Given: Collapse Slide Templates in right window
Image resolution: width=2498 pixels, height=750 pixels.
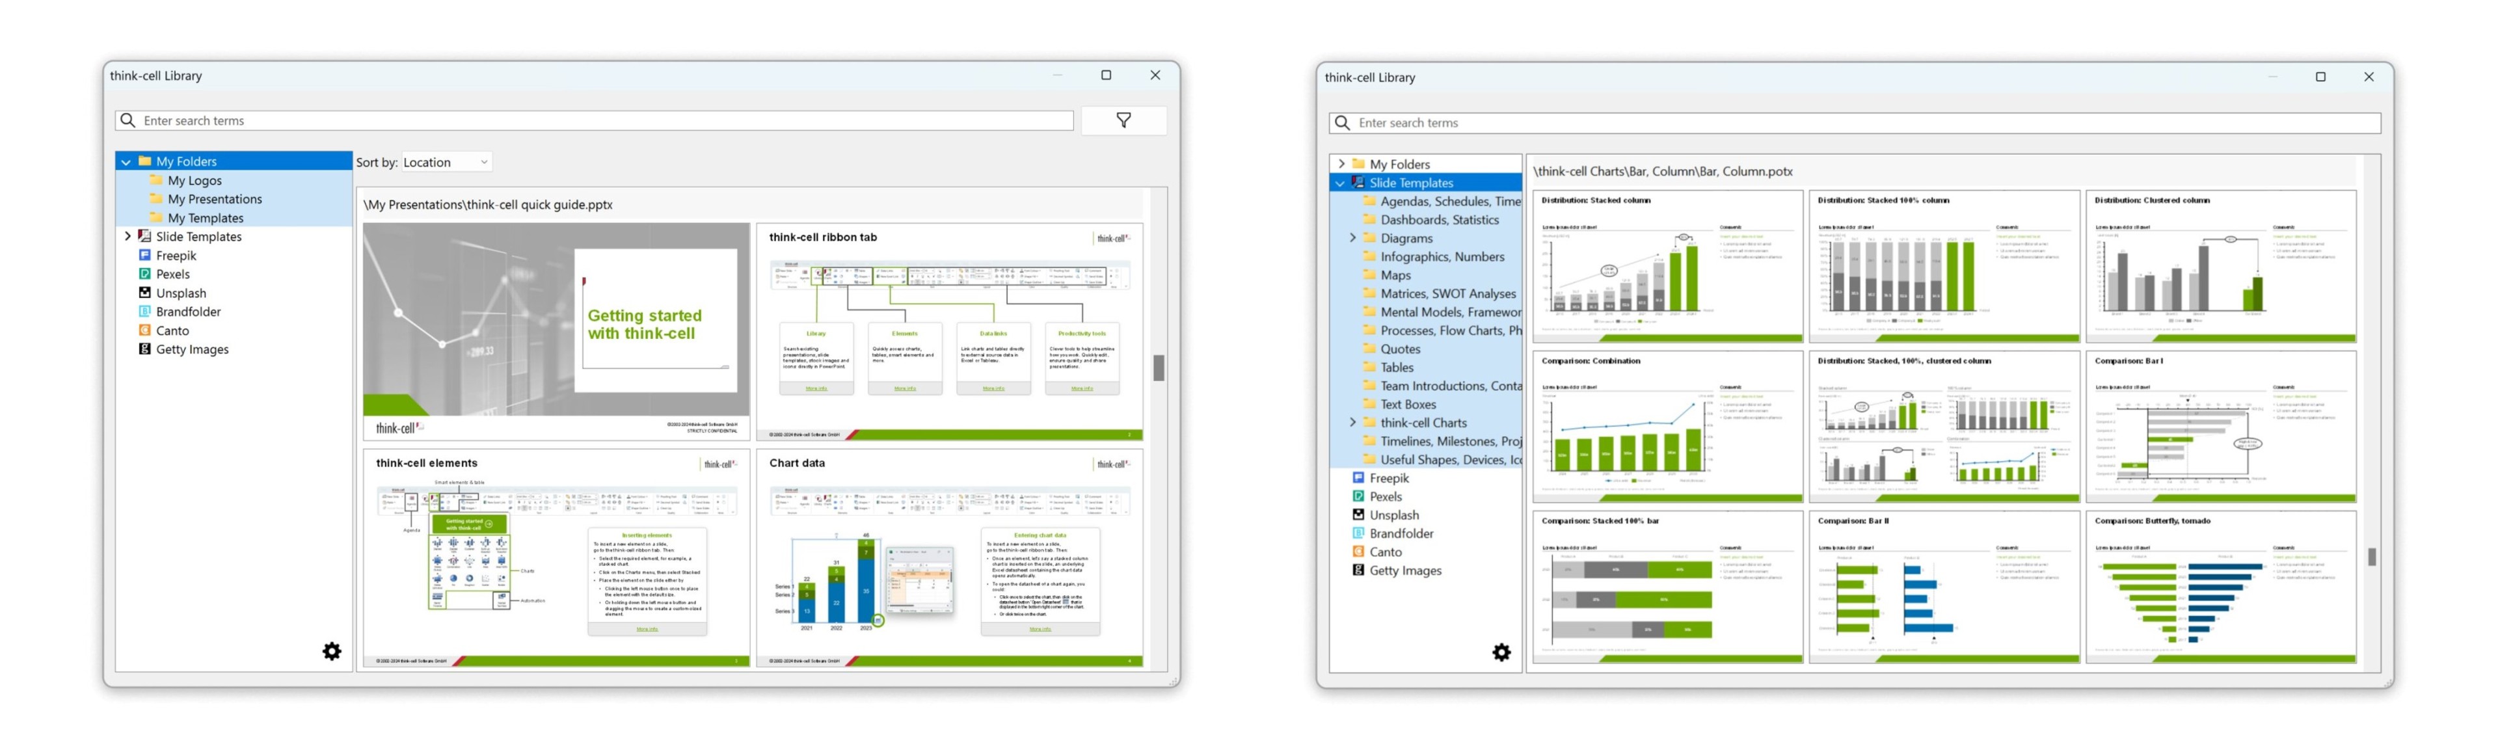Looking at the screenshot, I should pyautogui.click(x=1341, y=182).
